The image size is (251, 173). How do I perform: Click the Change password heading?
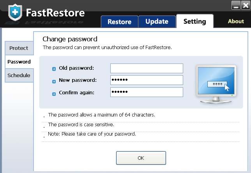(x=70, y=39)
